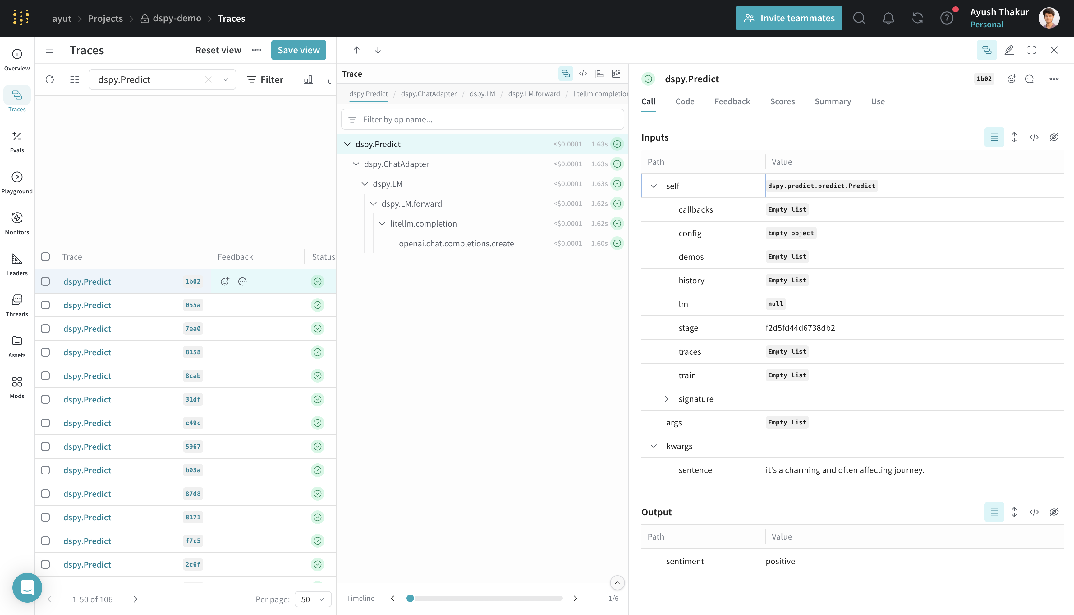Select the Call tab
Screen dimensions: 1074x615
pyautogui.click(x=648, y=101)
